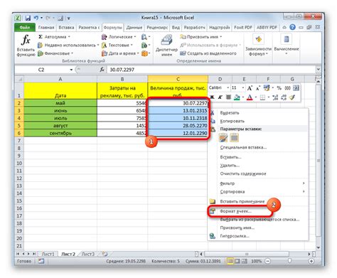Screen dimensions: 337x278
Task: Open the Диспетчер имен manager
Action: tap(166, 46)
